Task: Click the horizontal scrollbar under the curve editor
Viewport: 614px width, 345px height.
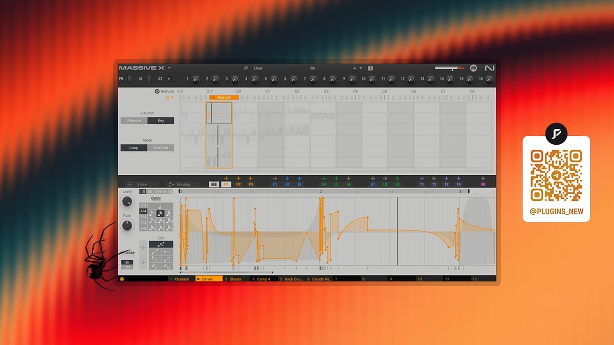Action: 226,272
